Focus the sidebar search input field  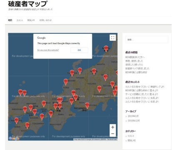(147, 40)
